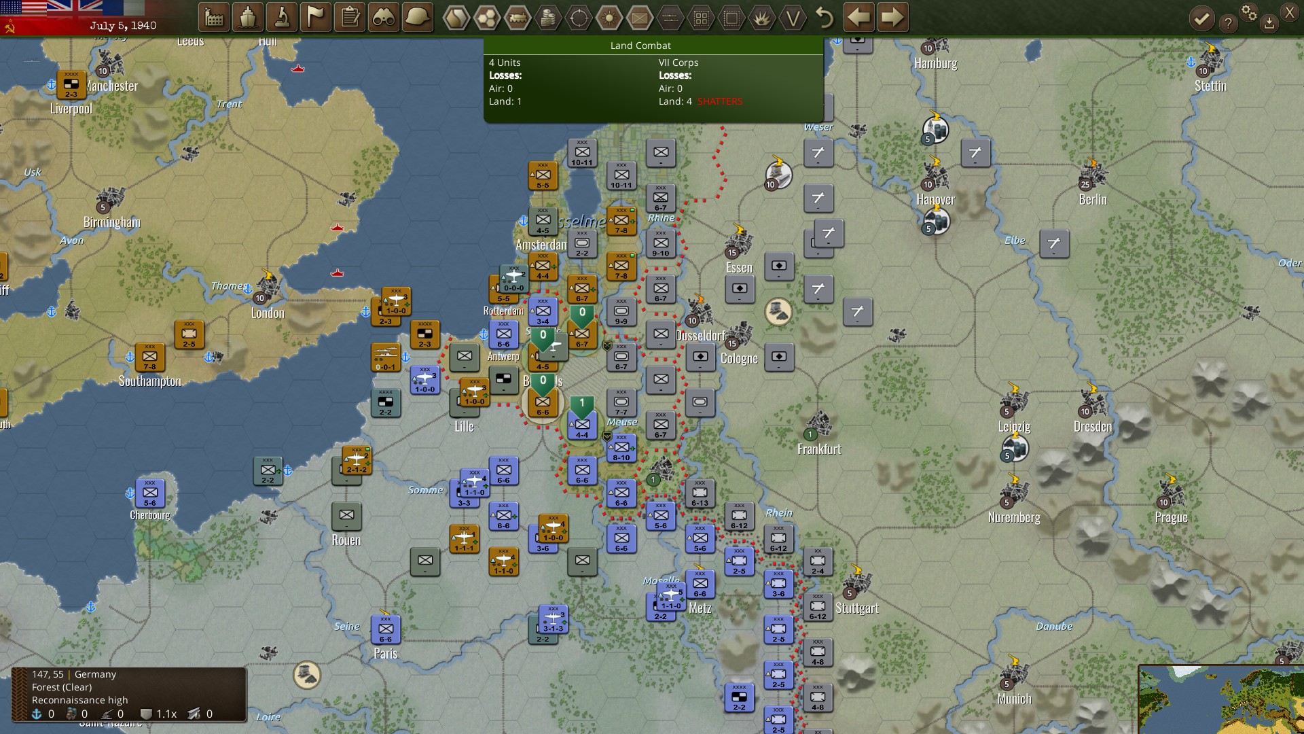Select the 9-10 German unit near Rhine
This screenshot has width=1304, height=734.
coord(661,243)
